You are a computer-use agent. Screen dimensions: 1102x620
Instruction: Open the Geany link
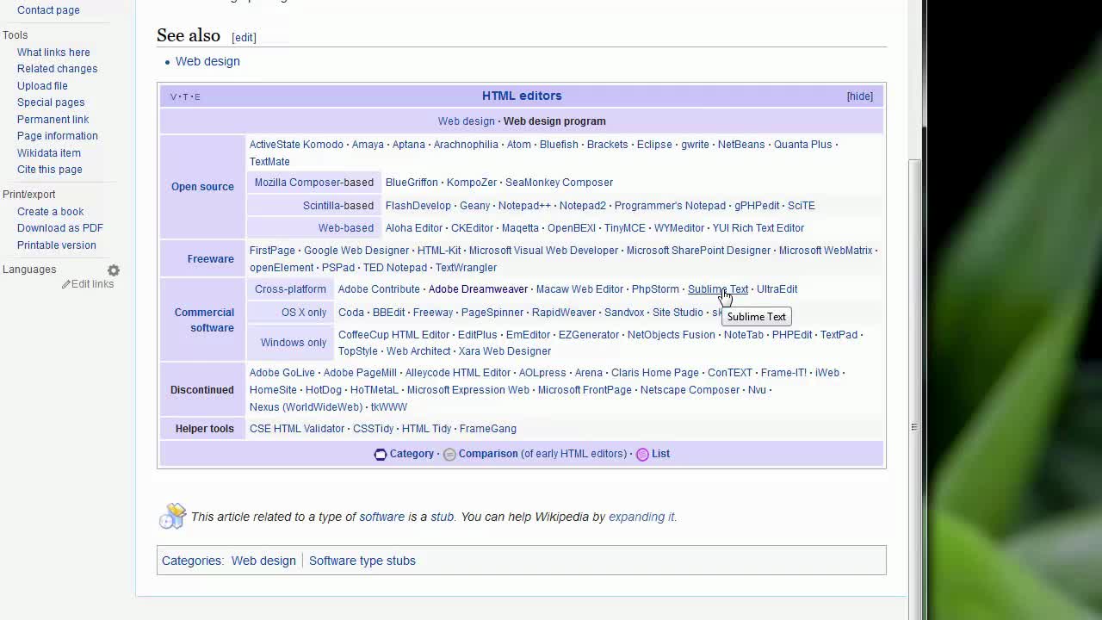pos(474,206)
